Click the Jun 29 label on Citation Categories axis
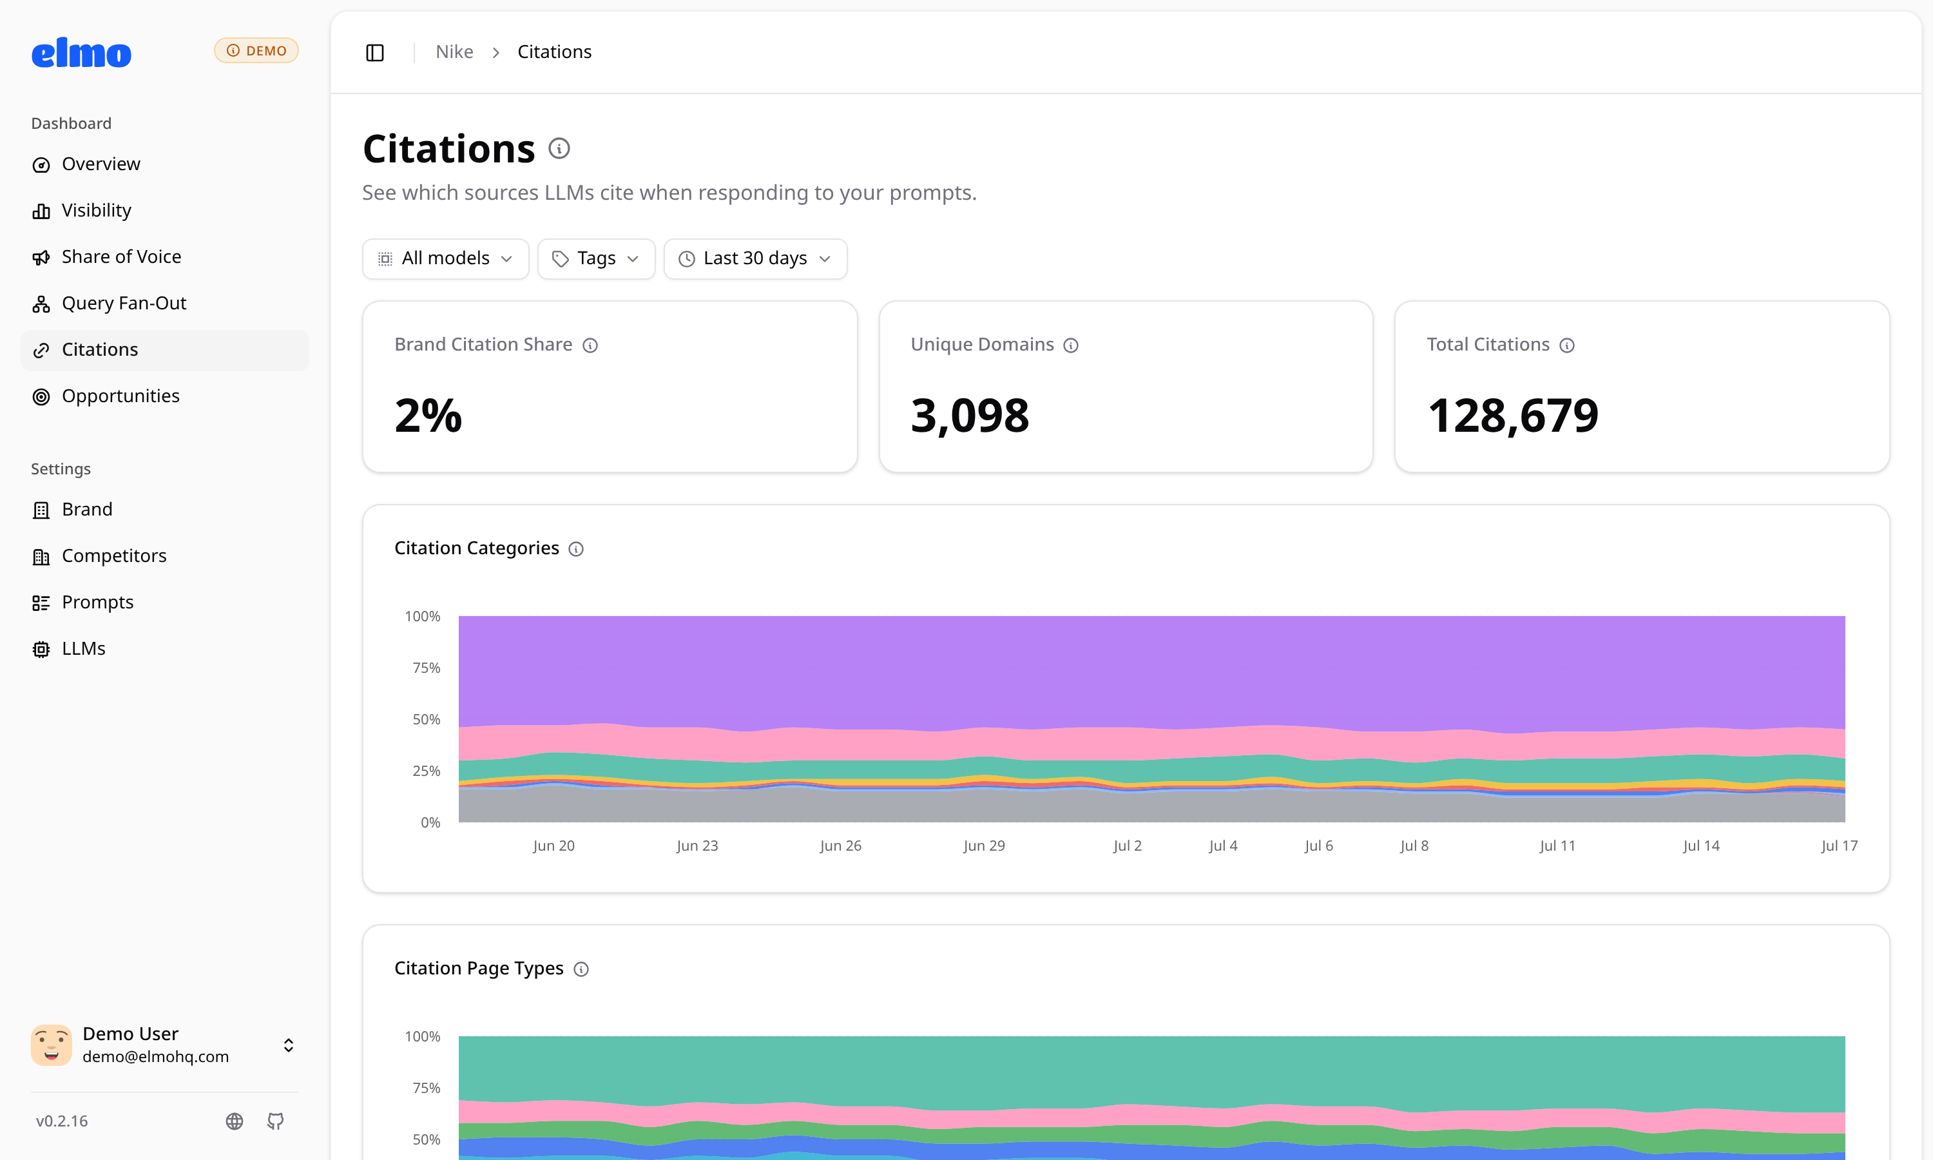1933x1160 pixels. point(985,846)
